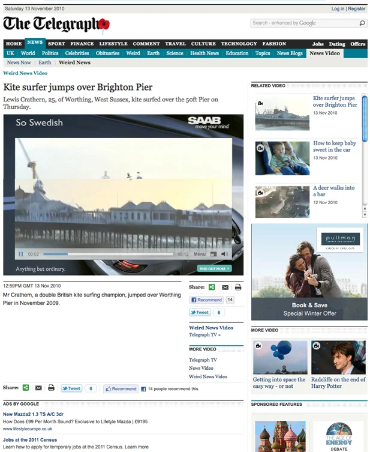The height and width of the screenshot is (452, 370).
Task: Click News Now breadcrumb link
Action: pyautogui.click(x=19, y=62)
